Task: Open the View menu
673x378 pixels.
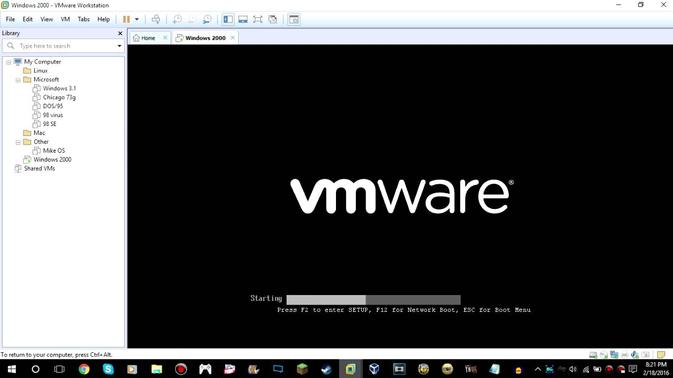Action: (x=47, y=19)
